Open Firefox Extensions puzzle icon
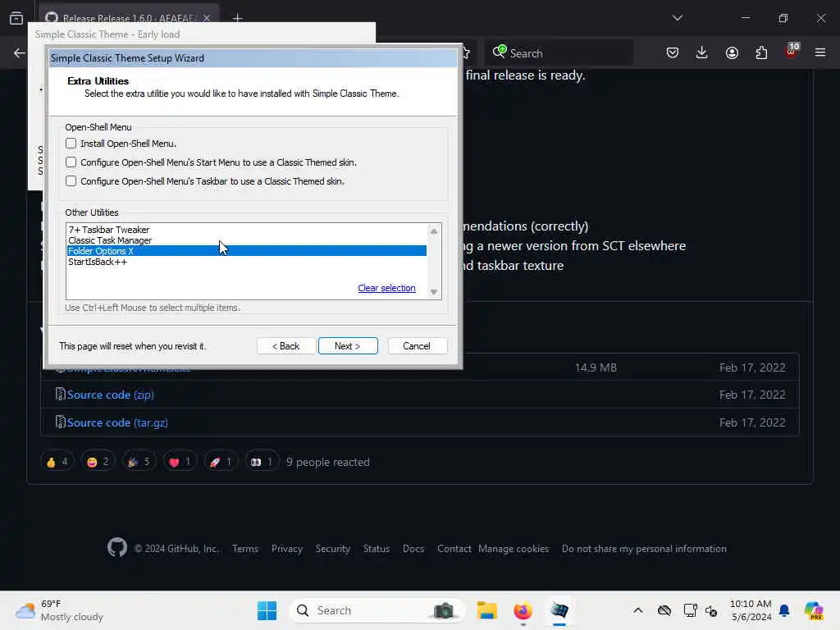The width and height of the screenshot is (840, 630). pos(761,52)
